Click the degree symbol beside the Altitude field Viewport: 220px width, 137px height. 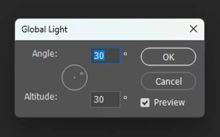(x=125, y=97)
